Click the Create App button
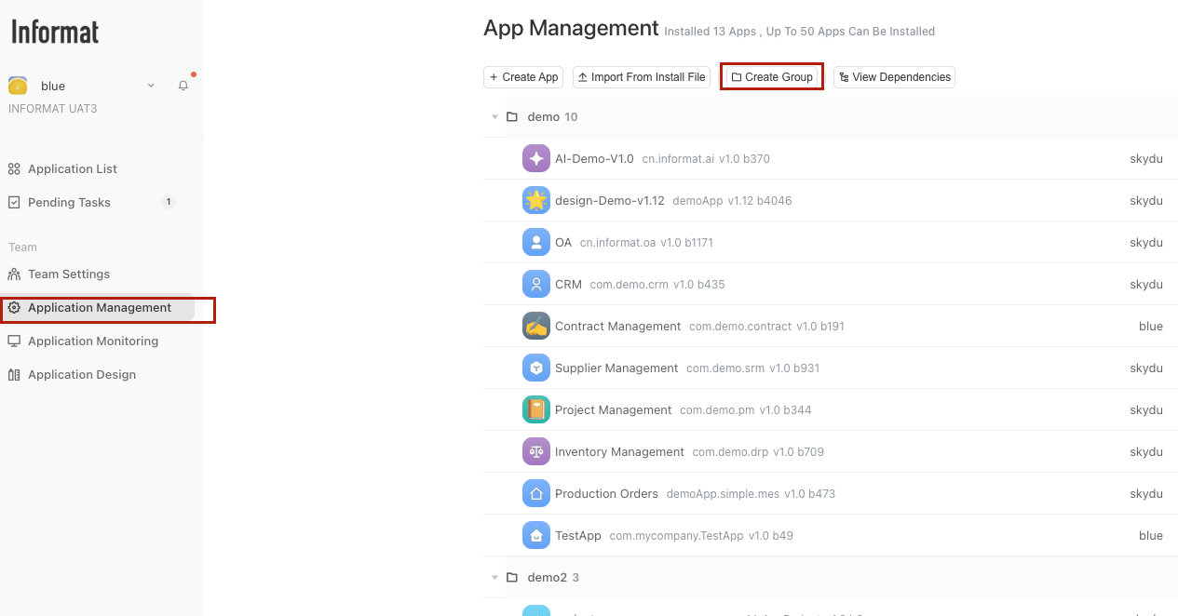This screenshot has width=1178, height=616. pos(523,77)
